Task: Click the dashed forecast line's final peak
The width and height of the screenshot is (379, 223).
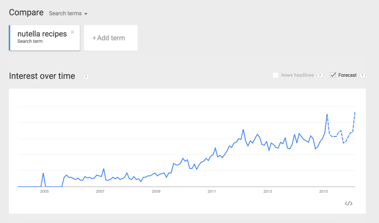Action: [355, 112]
